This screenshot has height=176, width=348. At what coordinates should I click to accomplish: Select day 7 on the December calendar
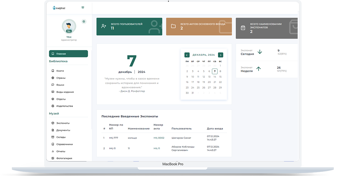214,71
